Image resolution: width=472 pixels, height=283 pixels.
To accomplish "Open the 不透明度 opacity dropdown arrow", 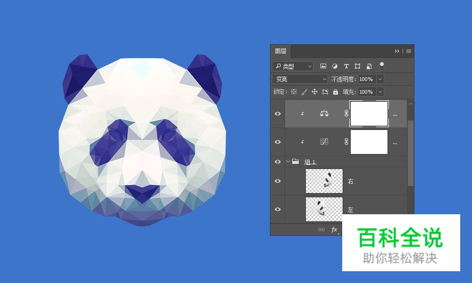I will coord(380,79).
